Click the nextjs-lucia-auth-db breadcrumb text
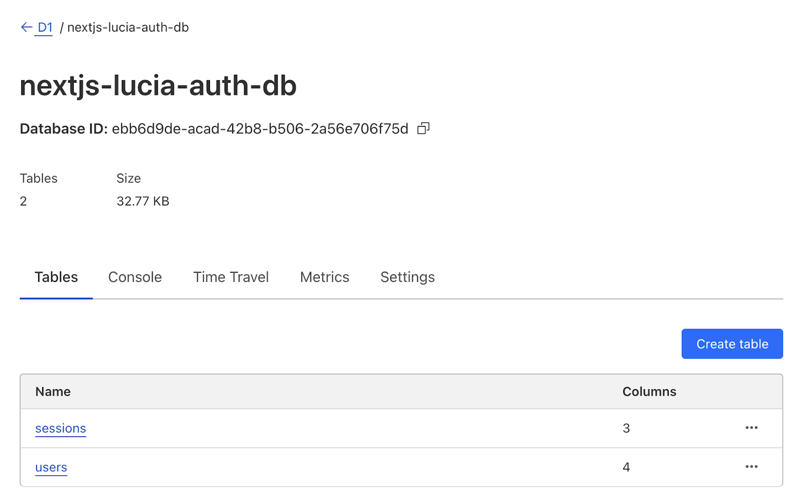The height and width of the screenshot is (499, 802). coord(128,27)
